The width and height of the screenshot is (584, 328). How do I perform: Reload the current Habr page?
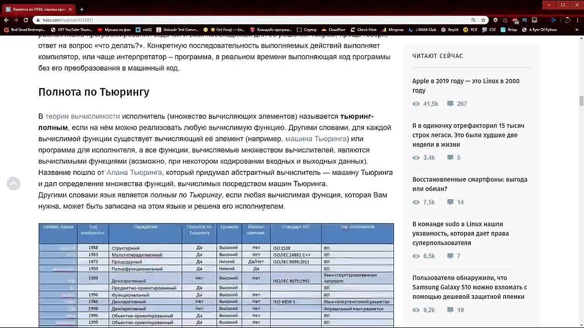click(x=26, y=20)
